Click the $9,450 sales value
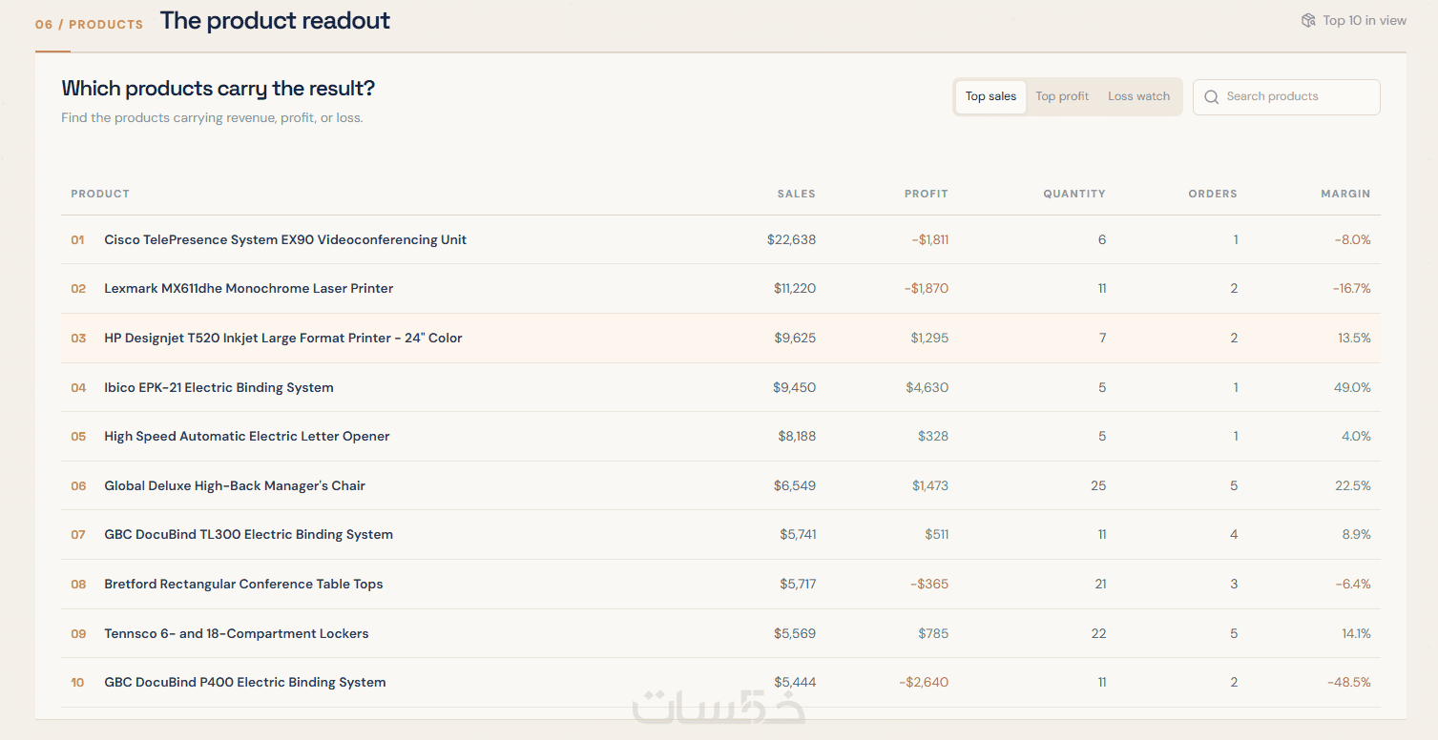The height and width of the screenshot is (740, 1438). (x=795, y=388)
